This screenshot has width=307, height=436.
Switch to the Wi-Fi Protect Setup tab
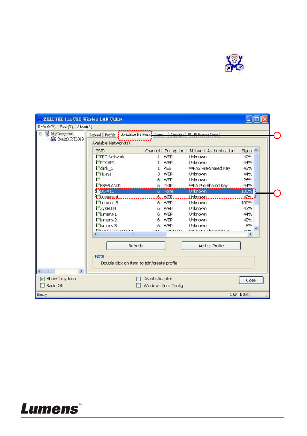point(203,135)
